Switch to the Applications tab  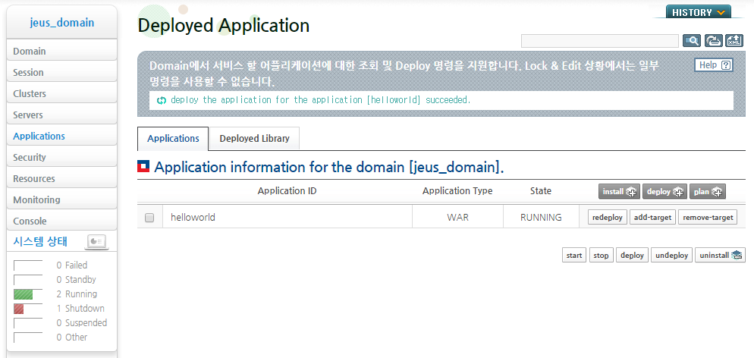point(173,138)
